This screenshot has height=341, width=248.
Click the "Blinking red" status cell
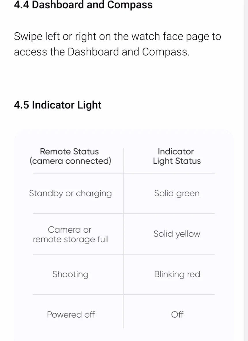(177, 274)
